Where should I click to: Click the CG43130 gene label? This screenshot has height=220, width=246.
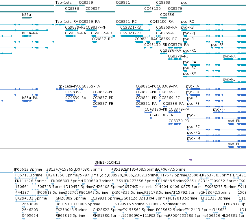coord(152,8)
